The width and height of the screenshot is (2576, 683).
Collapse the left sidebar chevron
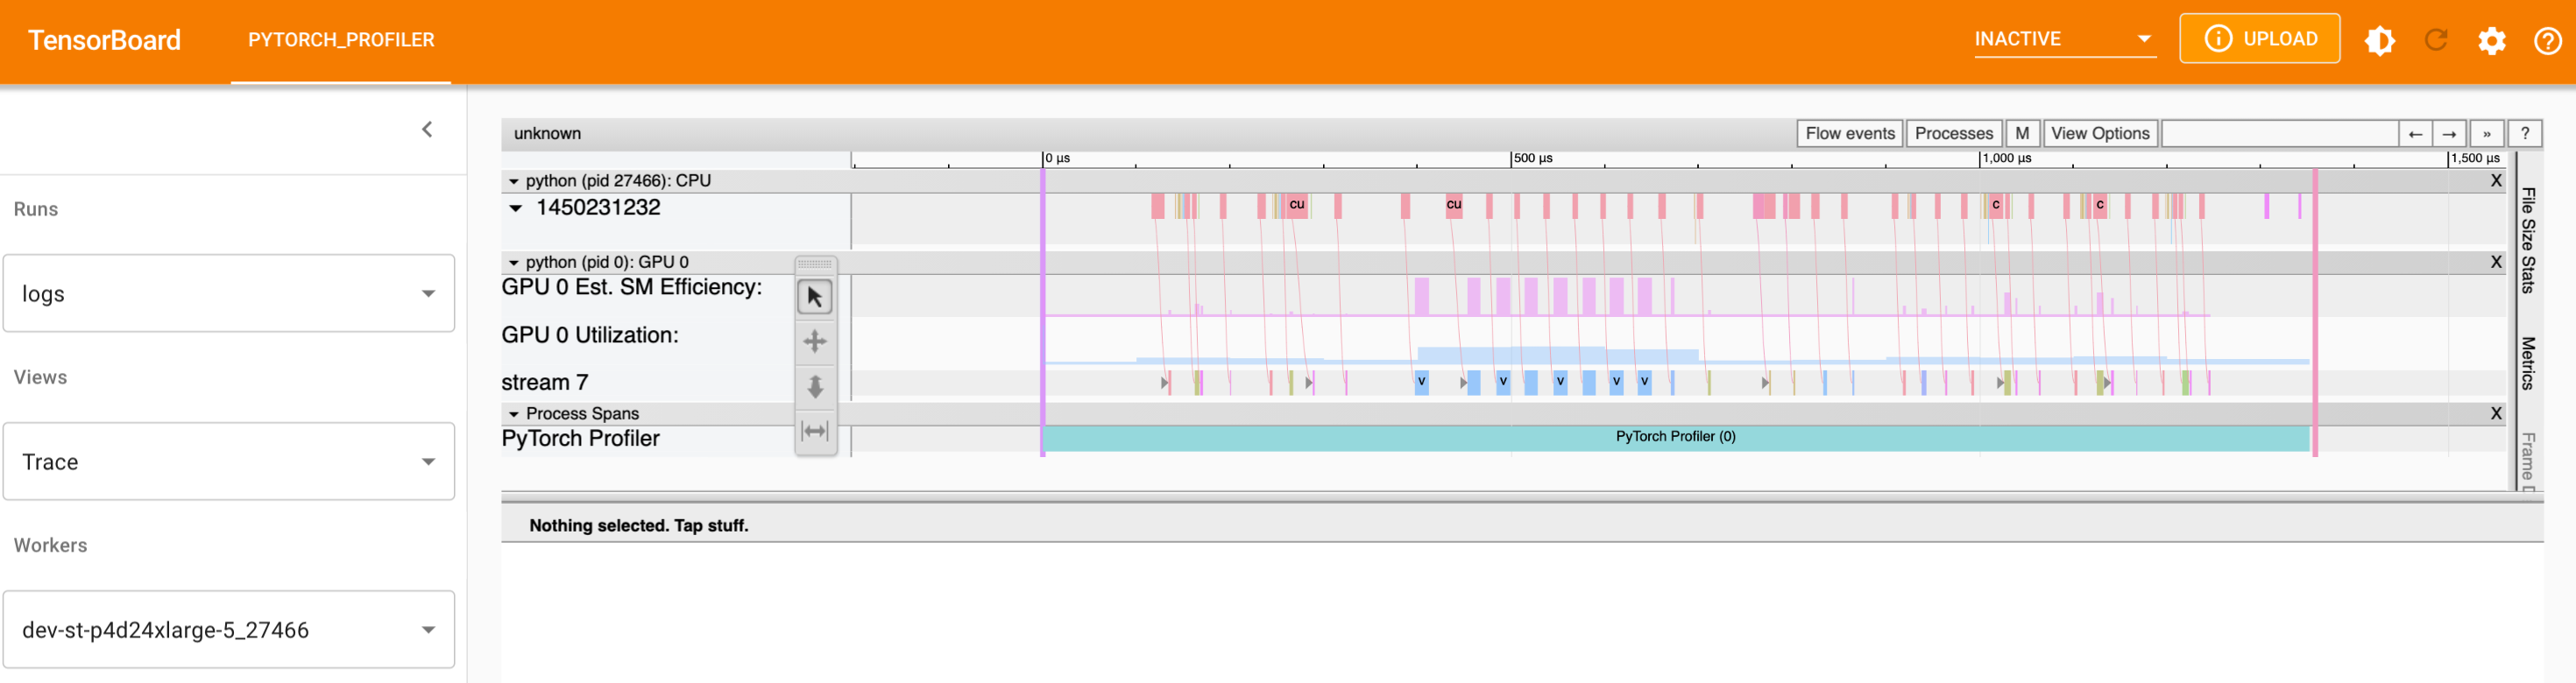click(x=427, y=129)
